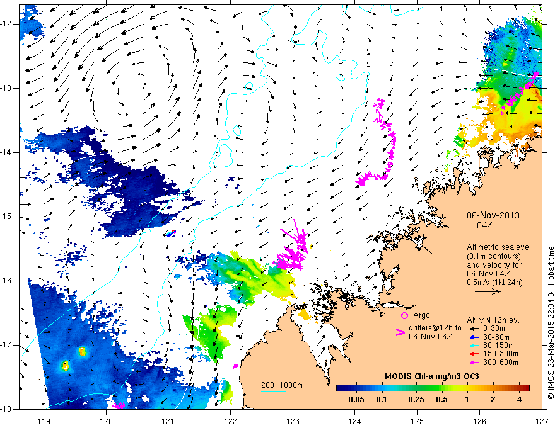Click longitude axis label '124'
555x428 pixels.
pos(355,421)
